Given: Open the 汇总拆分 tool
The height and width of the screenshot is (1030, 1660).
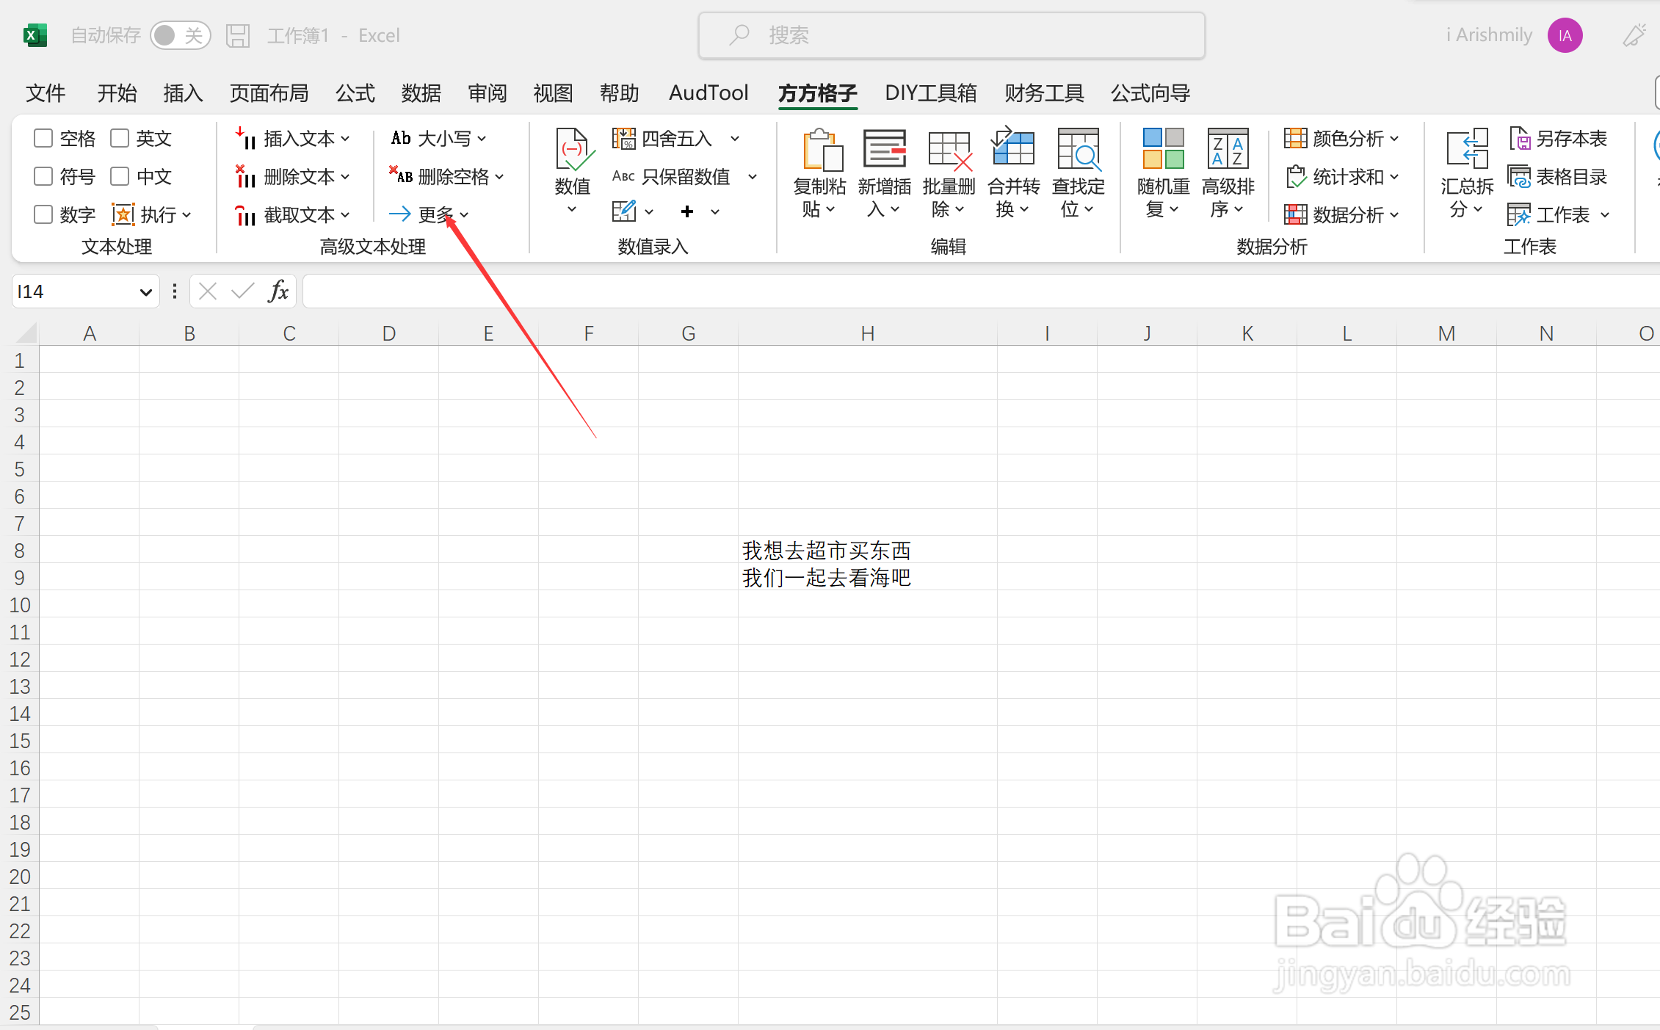Looking at the screenshot, I should click(x=1467, y=173).
